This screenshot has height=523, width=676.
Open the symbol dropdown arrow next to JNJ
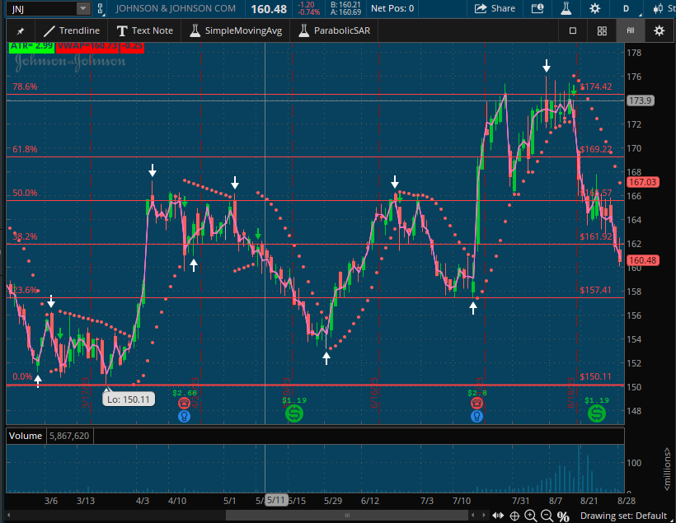point(83,8)
